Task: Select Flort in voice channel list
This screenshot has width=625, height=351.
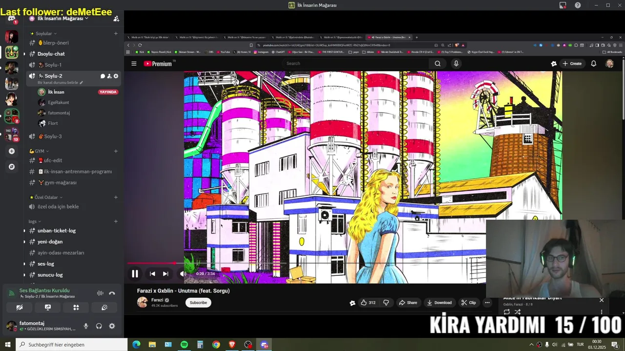Action: 78,123
